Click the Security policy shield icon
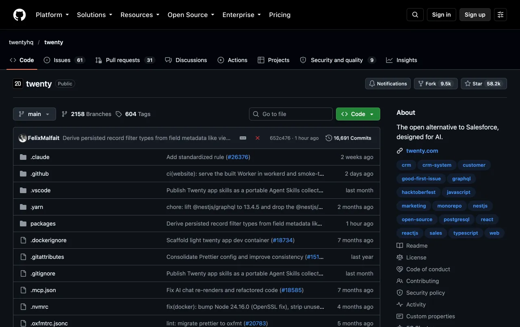This screenshot has height=327, width=520. [x=400, y=293]
